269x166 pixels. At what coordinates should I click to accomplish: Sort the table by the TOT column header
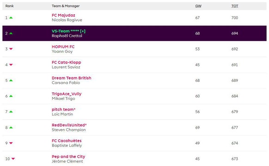(x=235, y=6)
